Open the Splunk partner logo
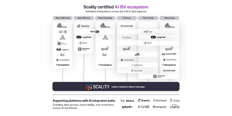This screenshot has width=232, height=116. pos(127,107)
